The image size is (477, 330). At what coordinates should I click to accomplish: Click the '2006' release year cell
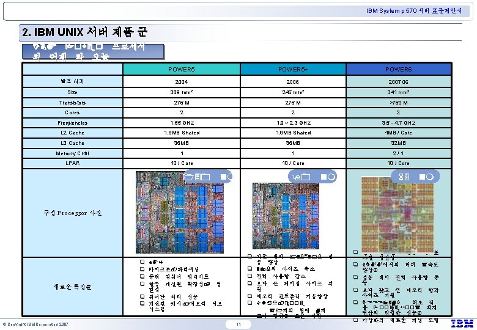click(x=293, y=82)
